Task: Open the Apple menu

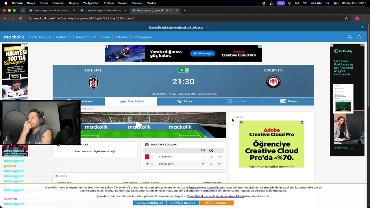Action: pyautogui.click(x=5, y=3)
